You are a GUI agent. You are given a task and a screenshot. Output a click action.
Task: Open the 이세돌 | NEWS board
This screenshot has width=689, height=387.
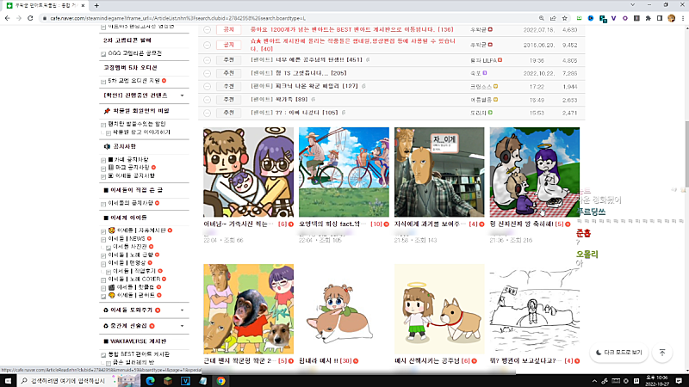(127, 239)
